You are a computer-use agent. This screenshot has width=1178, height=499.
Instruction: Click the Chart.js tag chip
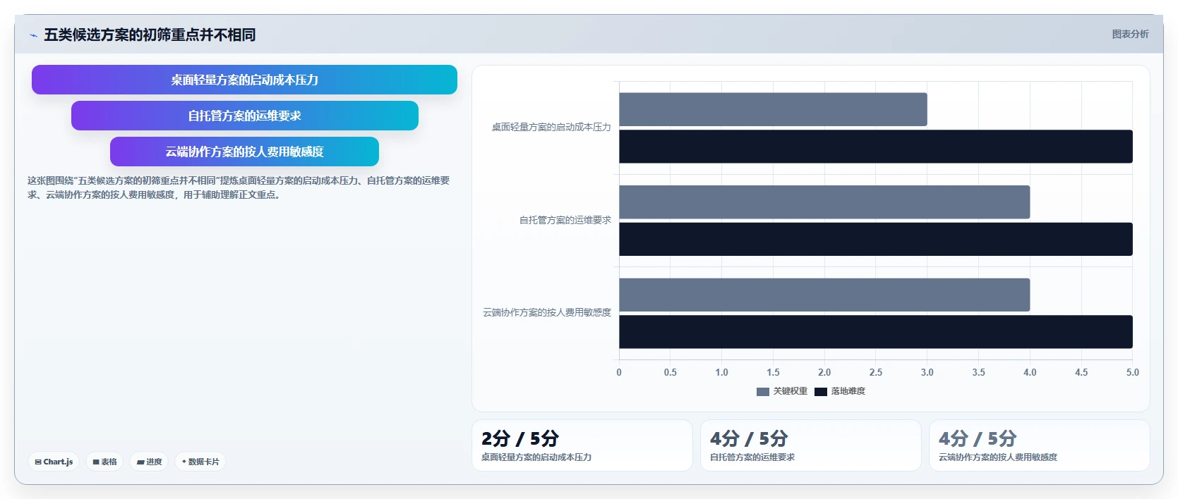(54, 462)
